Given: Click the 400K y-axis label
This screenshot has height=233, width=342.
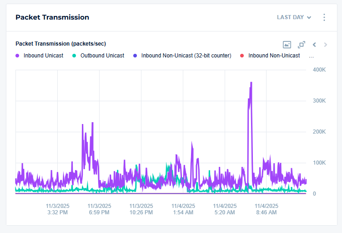Looking at the screenshot, I should 319,70.
